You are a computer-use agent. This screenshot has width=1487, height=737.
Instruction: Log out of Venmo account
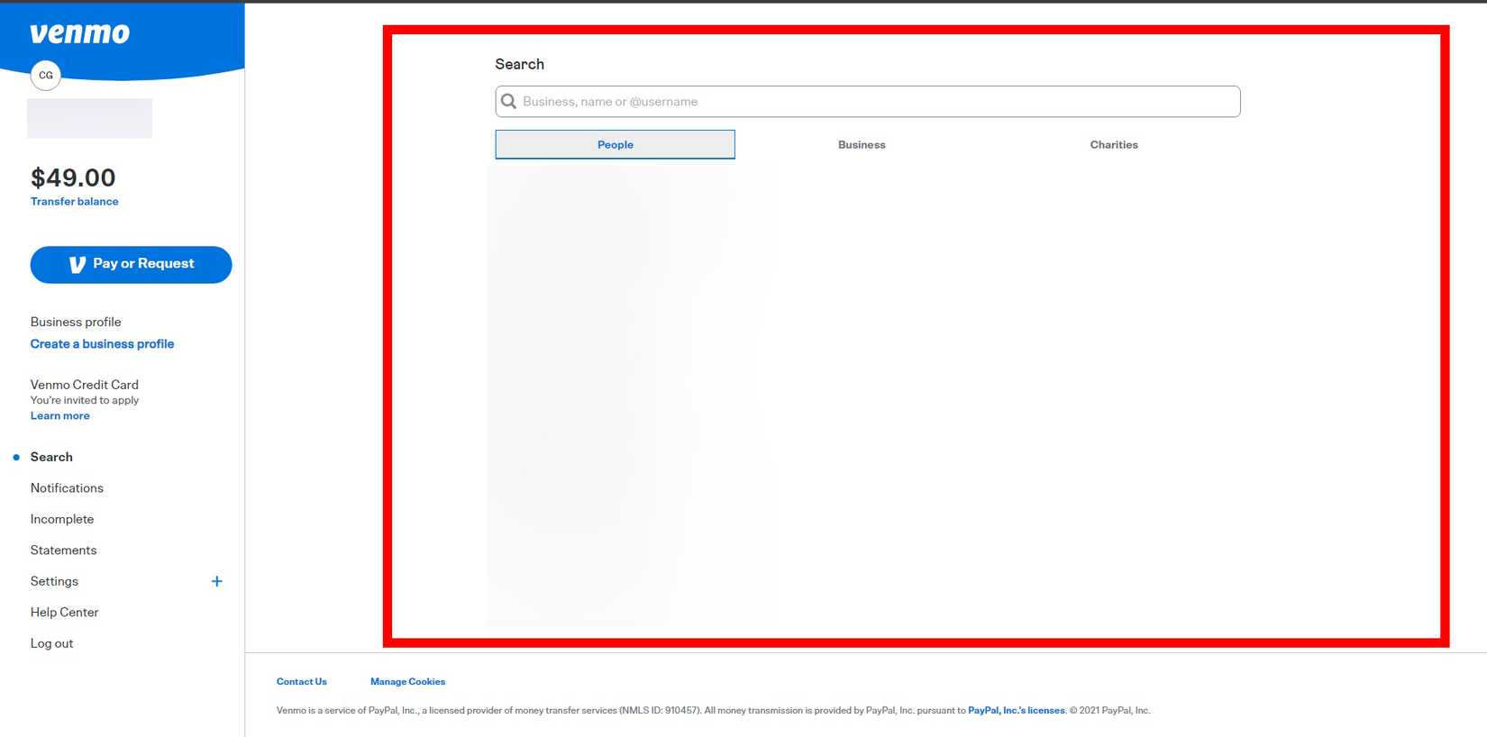(51, 643)
